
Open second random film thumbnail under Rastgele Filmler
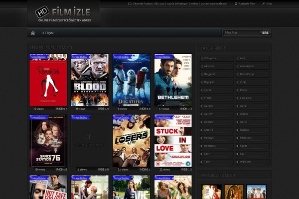(x=234, y=192)
